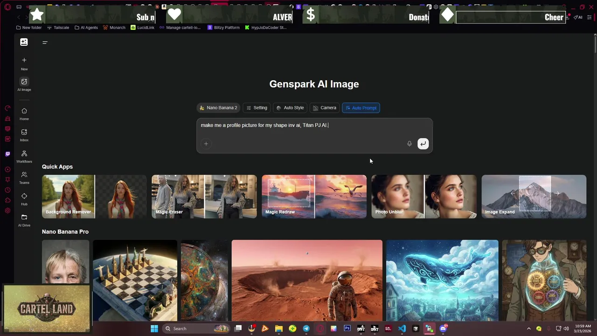Image resolution: width=597 pixels, height=336 pixels.
Task: Click the Quick Apps heading text
Action: pyautogui.click(x=57, y=167)
